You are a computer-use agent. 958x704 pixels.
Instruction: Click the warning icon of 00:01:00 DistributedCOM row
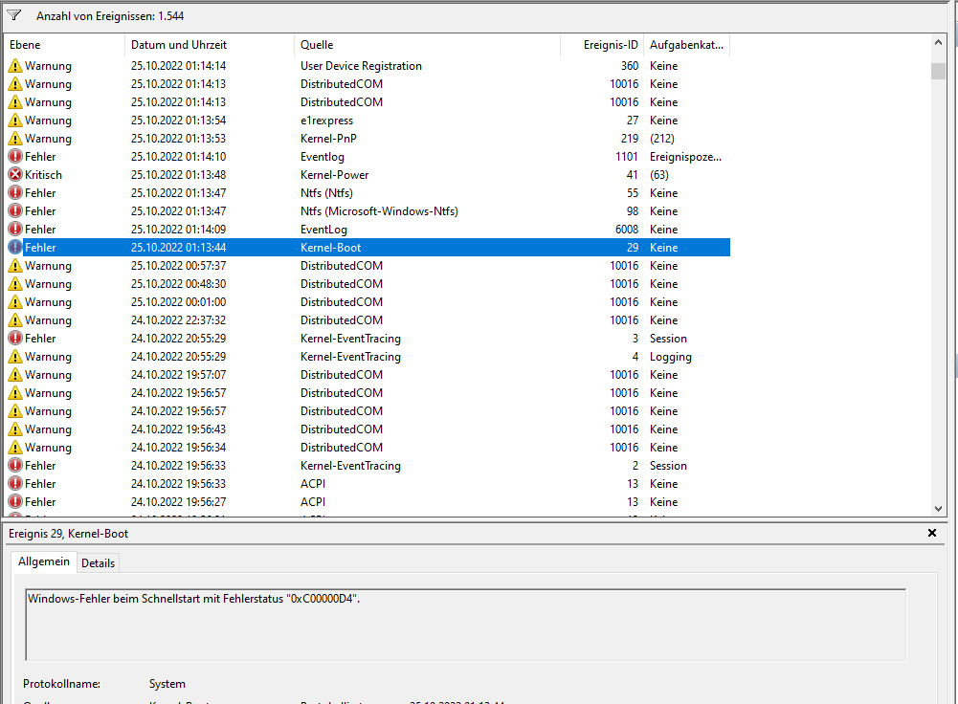(x=15, y=302)
